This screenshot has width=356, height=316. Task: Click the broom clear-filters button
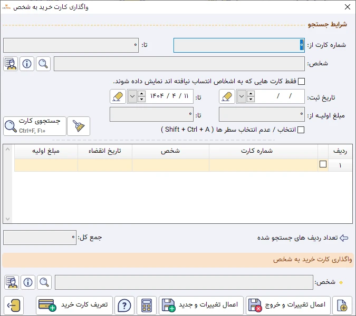click(79, 126)
